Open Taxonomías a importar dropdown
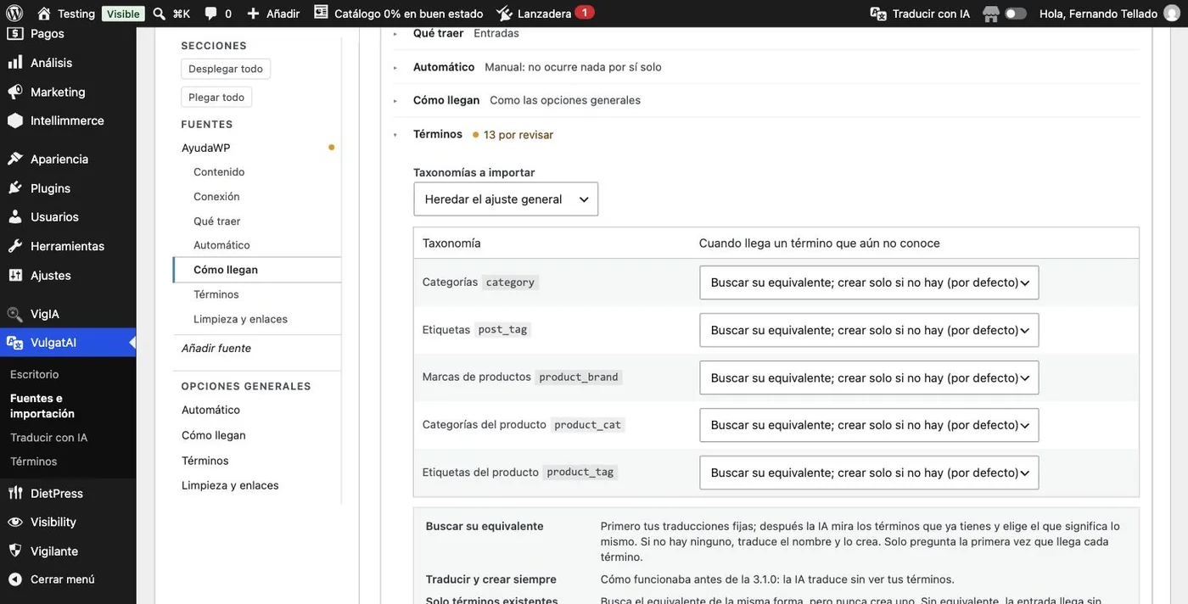Image resolution: width=1188 pixels, height=604 pixels. (x=506, y=199)
